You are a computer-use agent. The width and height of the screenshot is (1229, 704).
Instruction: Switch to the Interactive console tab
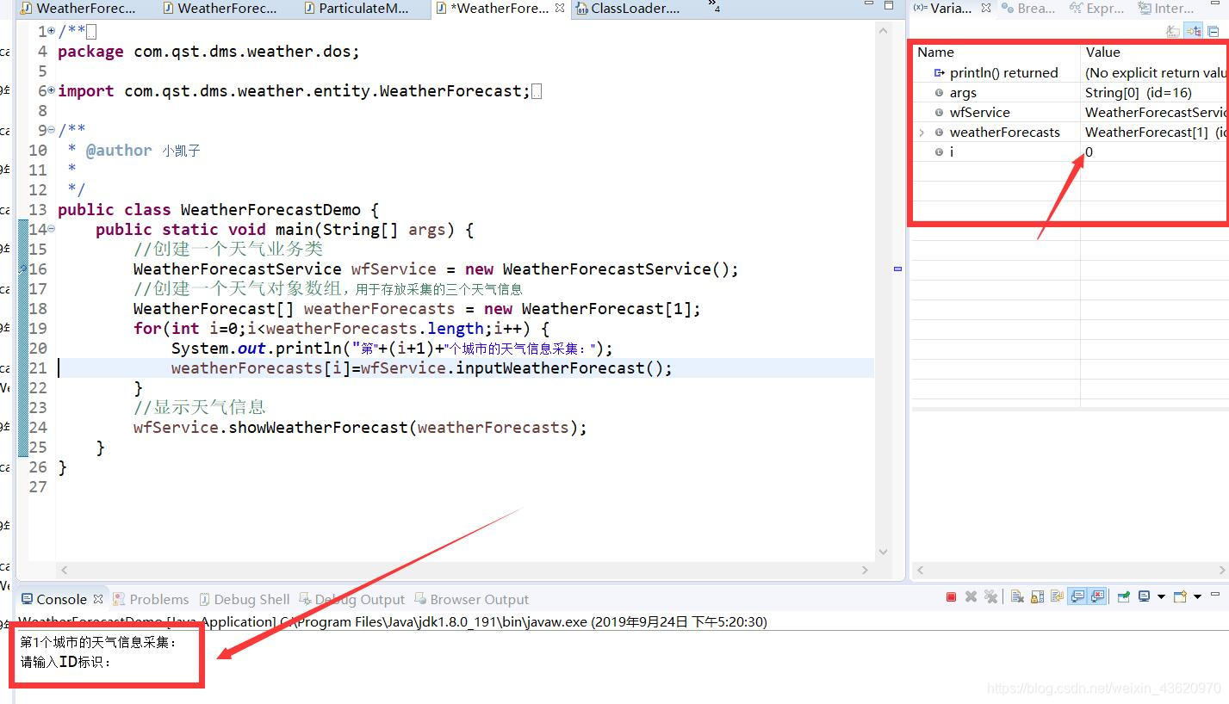coord(1166,8)
